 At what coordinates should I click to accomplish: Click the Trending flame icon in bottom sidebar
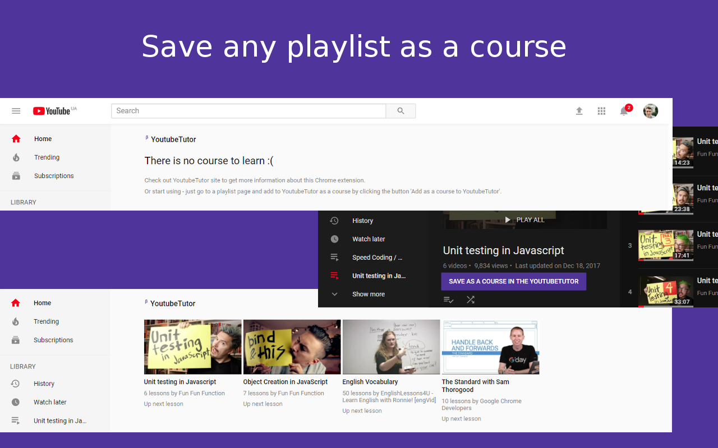(x=16, y=321)
